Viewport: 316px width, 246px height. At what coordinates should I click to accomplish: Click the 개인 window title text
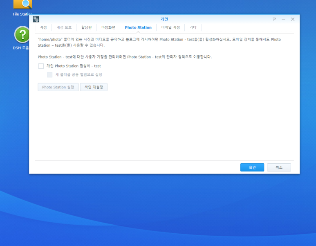click(164, 19)
